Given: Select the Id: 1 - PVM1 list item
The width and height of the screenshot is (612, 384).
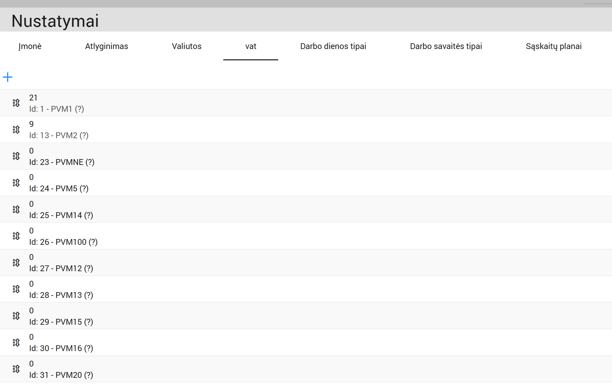Looking at the screenshot, I should tap(57, 109).
